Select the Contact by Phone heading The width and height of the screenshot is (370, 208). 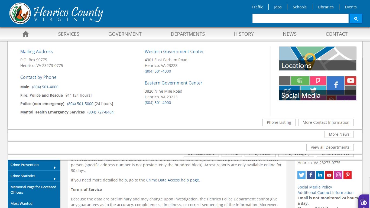(x=38, y=77)
